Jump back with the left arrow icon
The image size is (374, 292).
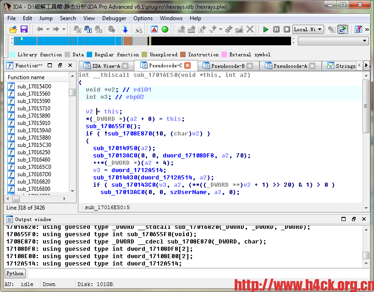39,29
